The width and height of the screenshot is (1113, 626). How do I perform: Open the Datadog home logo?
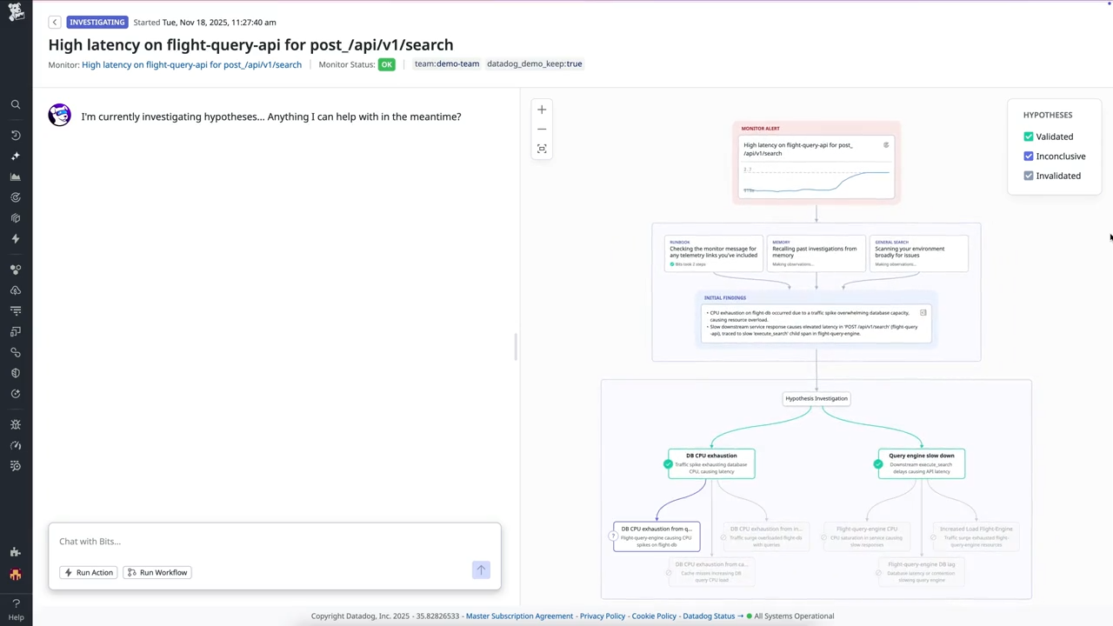16,12
